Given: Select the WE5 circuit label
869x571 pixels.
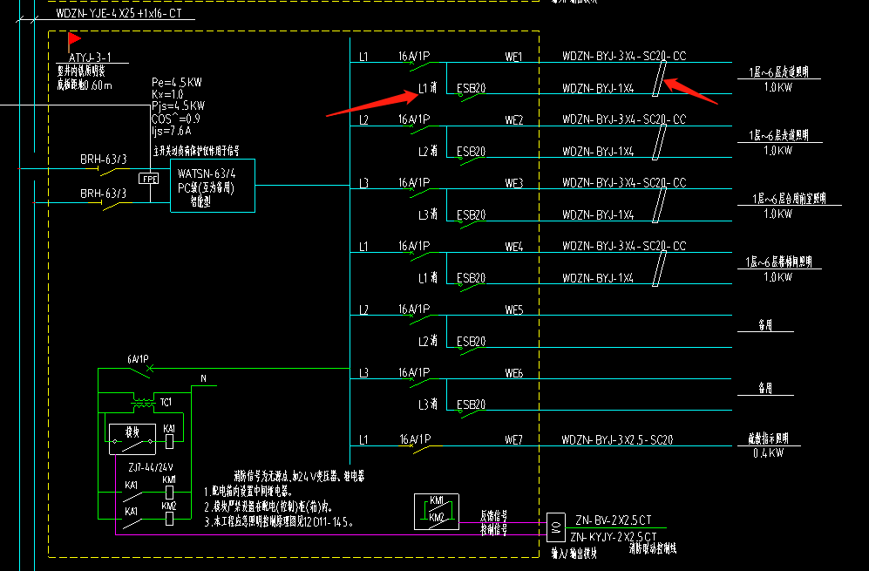Looking at the screenshot, I should coord(513,309).
